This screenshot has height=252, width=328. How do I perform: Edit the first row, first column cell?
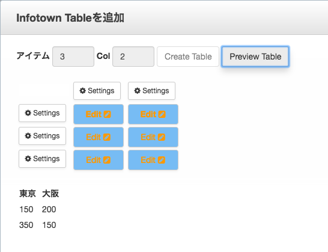pos(99,114)
